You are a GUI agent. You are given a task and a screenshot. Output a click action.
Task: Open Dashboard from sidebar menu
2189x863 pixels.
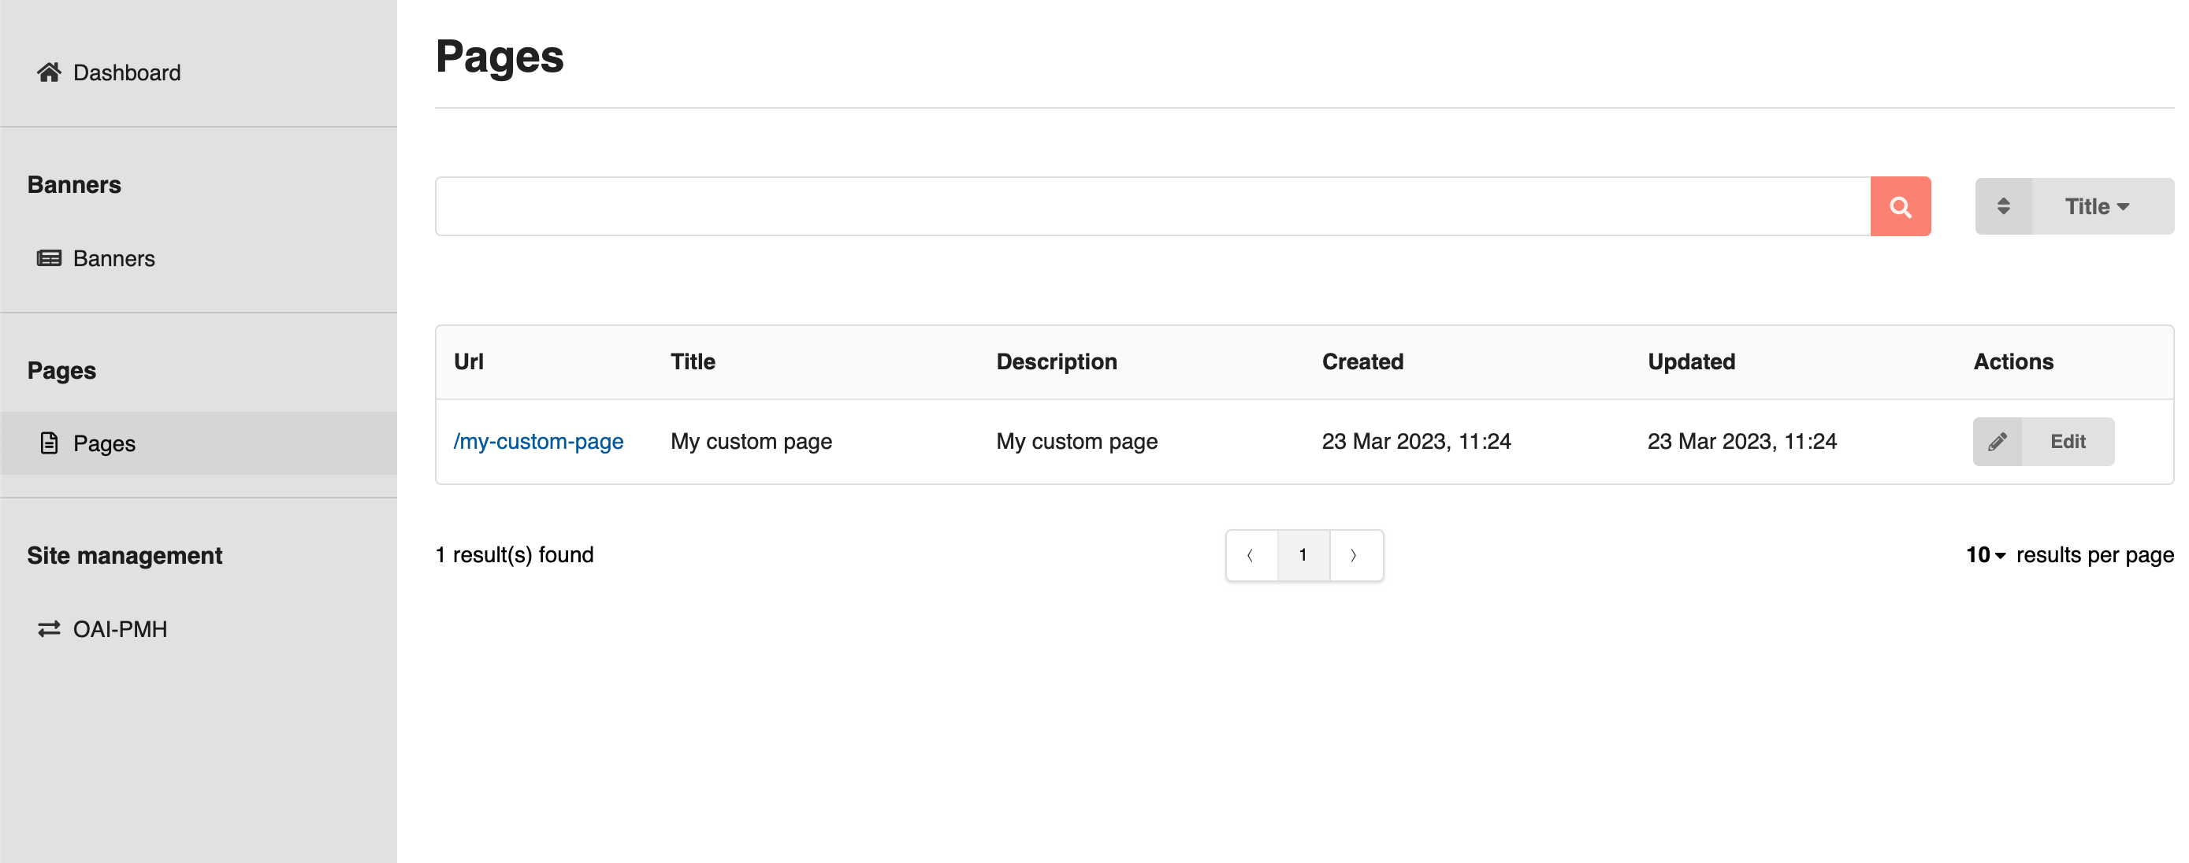pyautogui.click(x=127, y=72)
